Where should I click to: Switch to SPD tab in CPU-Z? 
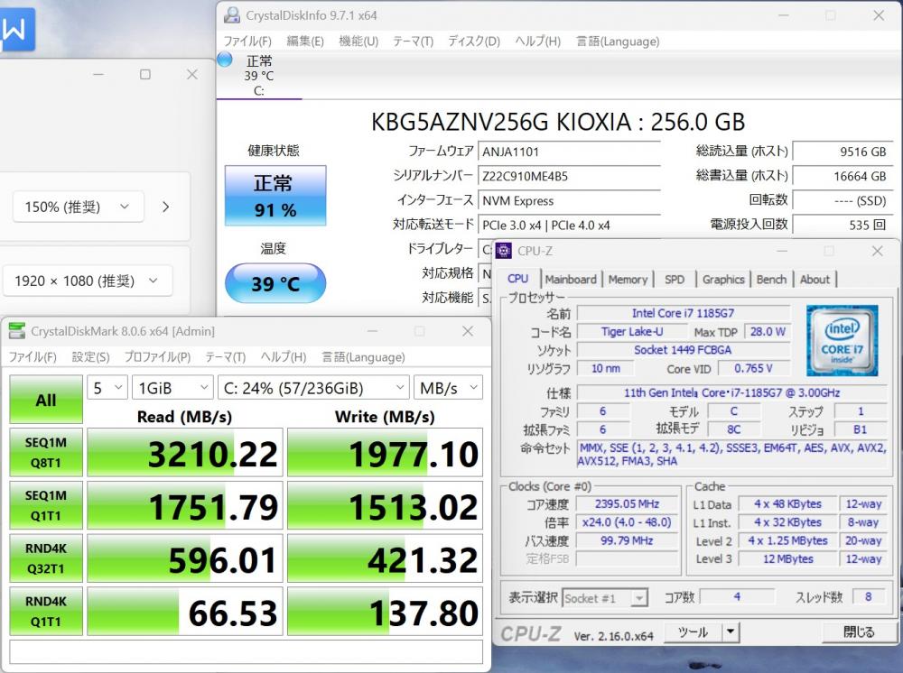point(675,280)
